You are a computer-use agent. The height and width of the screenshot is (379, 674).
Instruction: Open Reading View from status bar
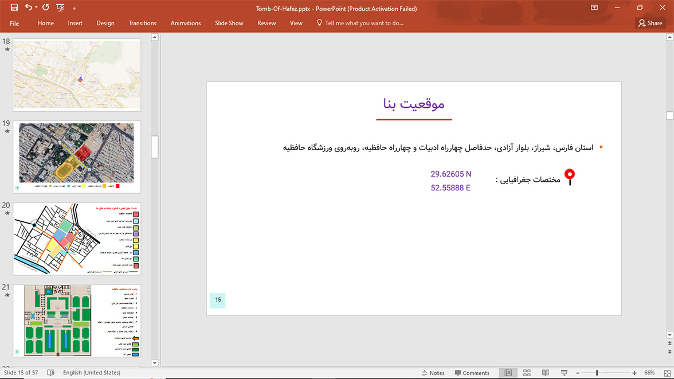tap(545, 373)
